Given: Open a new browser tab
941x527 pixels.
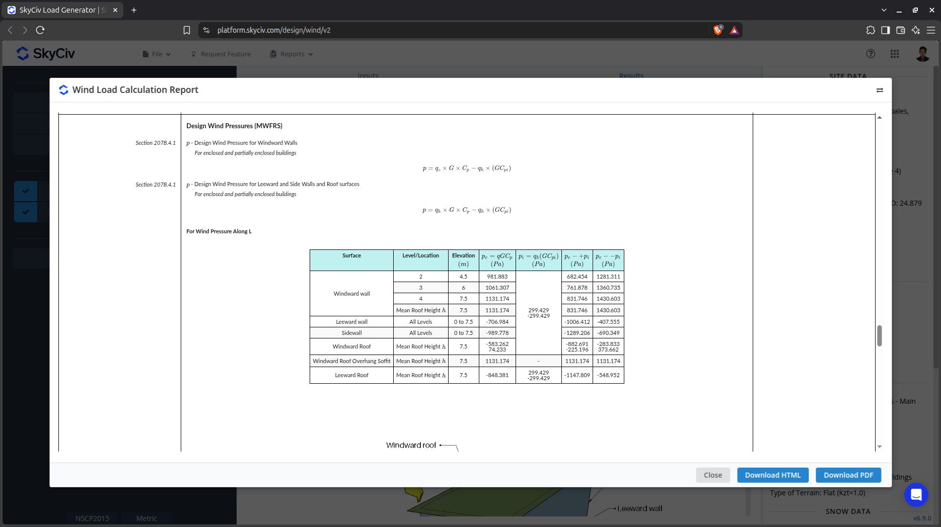Looking at the screenshot, I should click(x=134, y=10).
